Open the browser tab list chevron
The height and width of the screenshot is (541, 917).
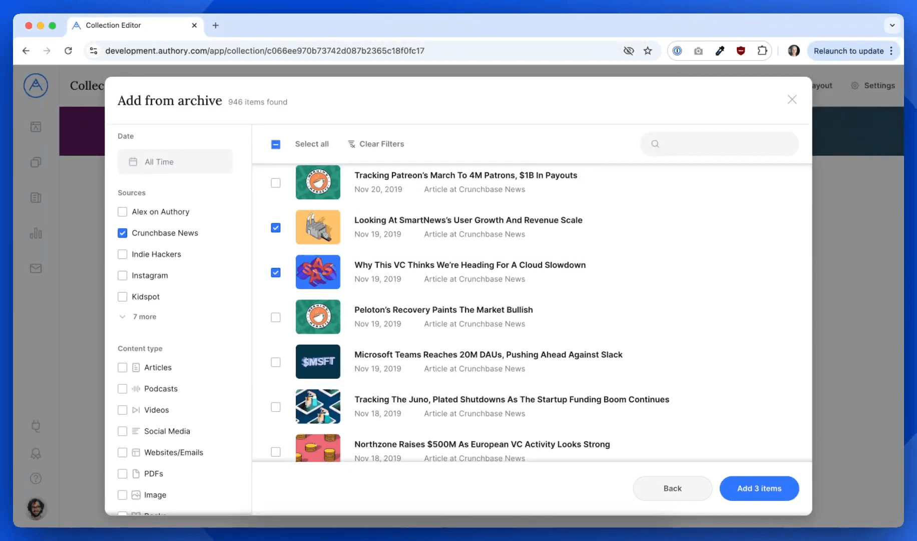[x=892, y=25]
